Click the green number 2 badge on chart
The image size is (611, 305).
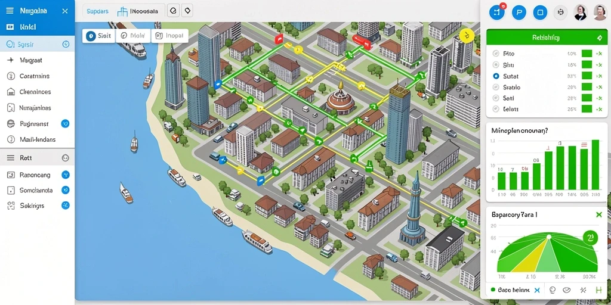click(590, 237)
